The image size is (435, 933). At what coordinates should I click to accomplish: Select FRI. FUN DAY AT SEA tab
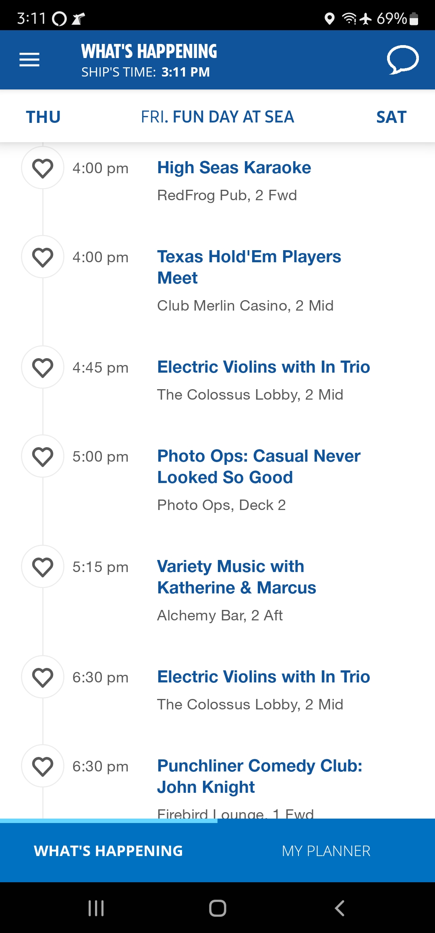tap(217, 117)
